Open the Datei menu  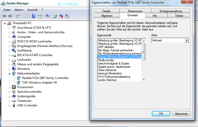[x=7, y=10]
